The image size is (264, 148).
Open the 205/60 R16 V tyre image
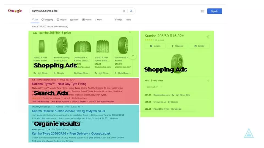coord(82,47)
